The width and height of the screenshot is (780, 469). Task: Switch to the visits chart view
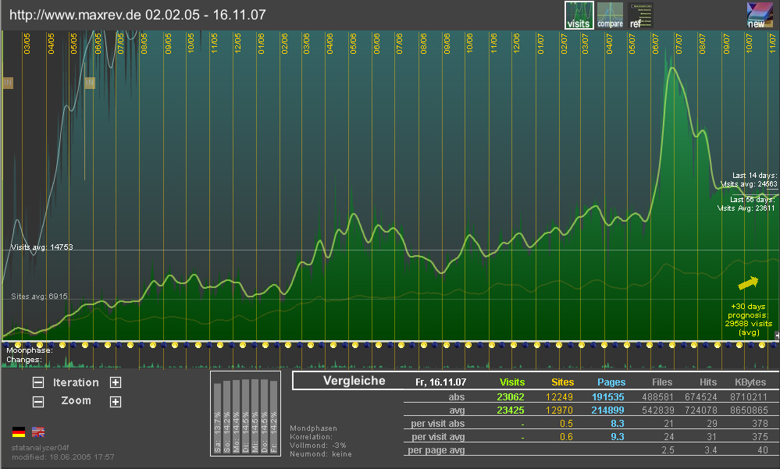[579, 15]
